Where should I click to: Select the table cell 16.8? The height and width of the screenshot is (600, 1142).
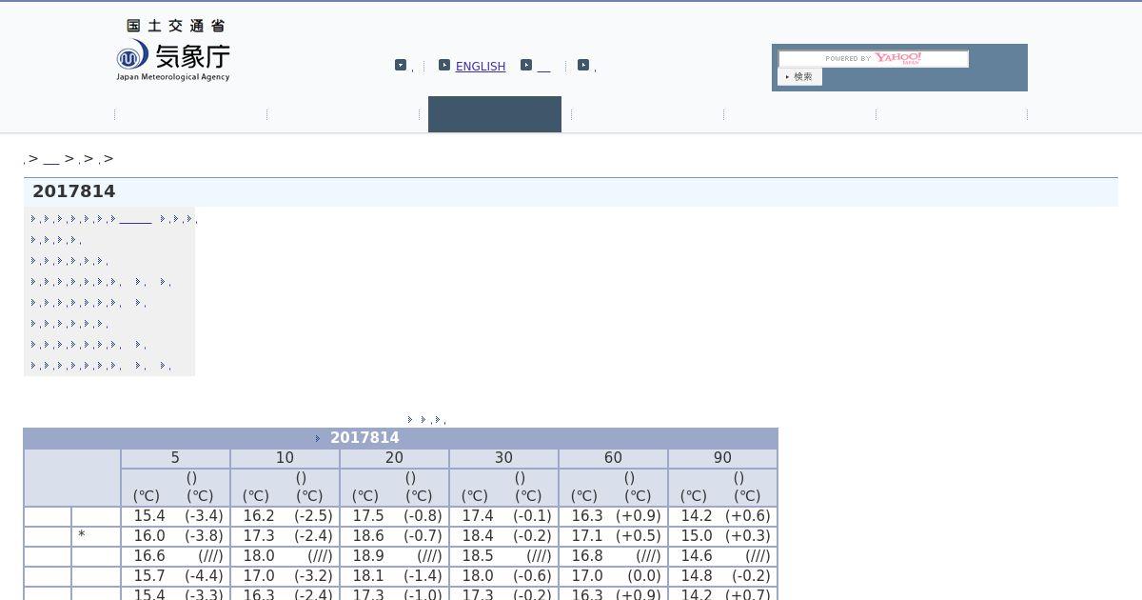(587, 556)
